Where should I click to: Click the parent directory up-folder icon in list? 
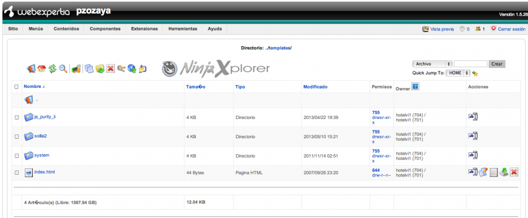pos(29,100)
